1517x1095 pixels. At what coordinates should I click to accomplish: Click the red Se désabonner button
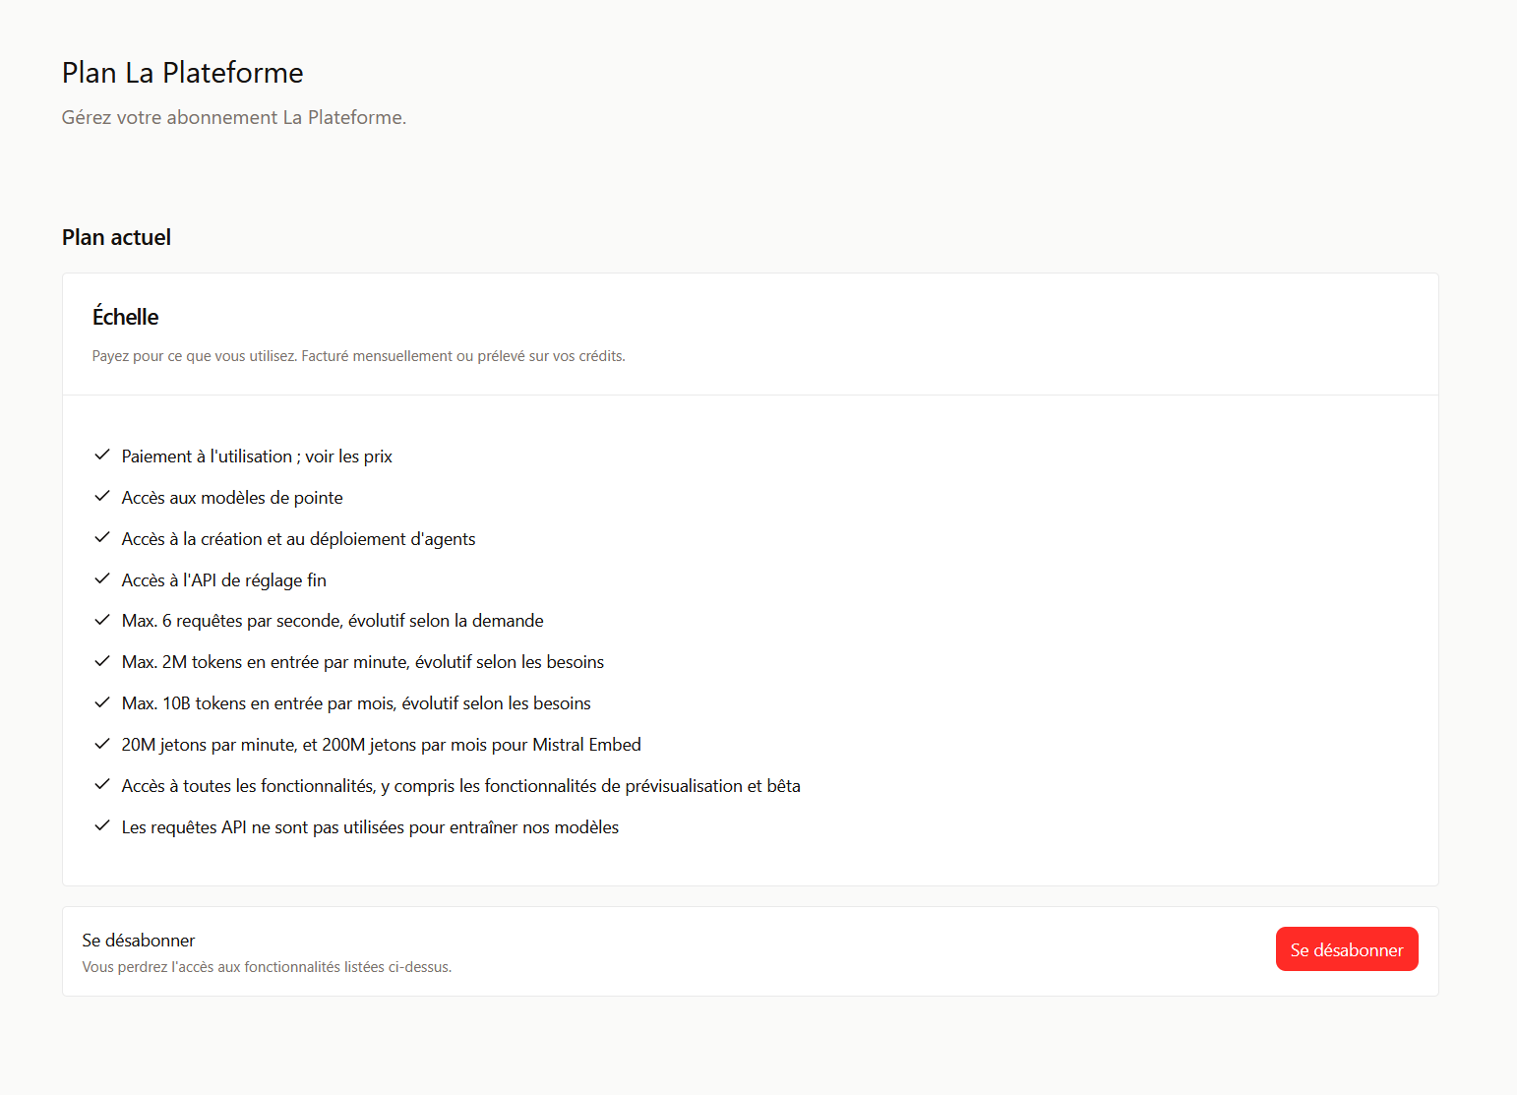[x=1346, y=949]
